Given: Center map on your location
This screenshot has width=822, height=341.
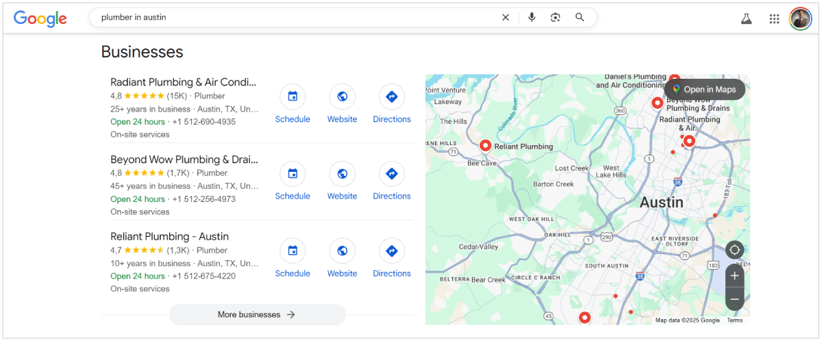Looking at the screenshot, I should [734, 250].
